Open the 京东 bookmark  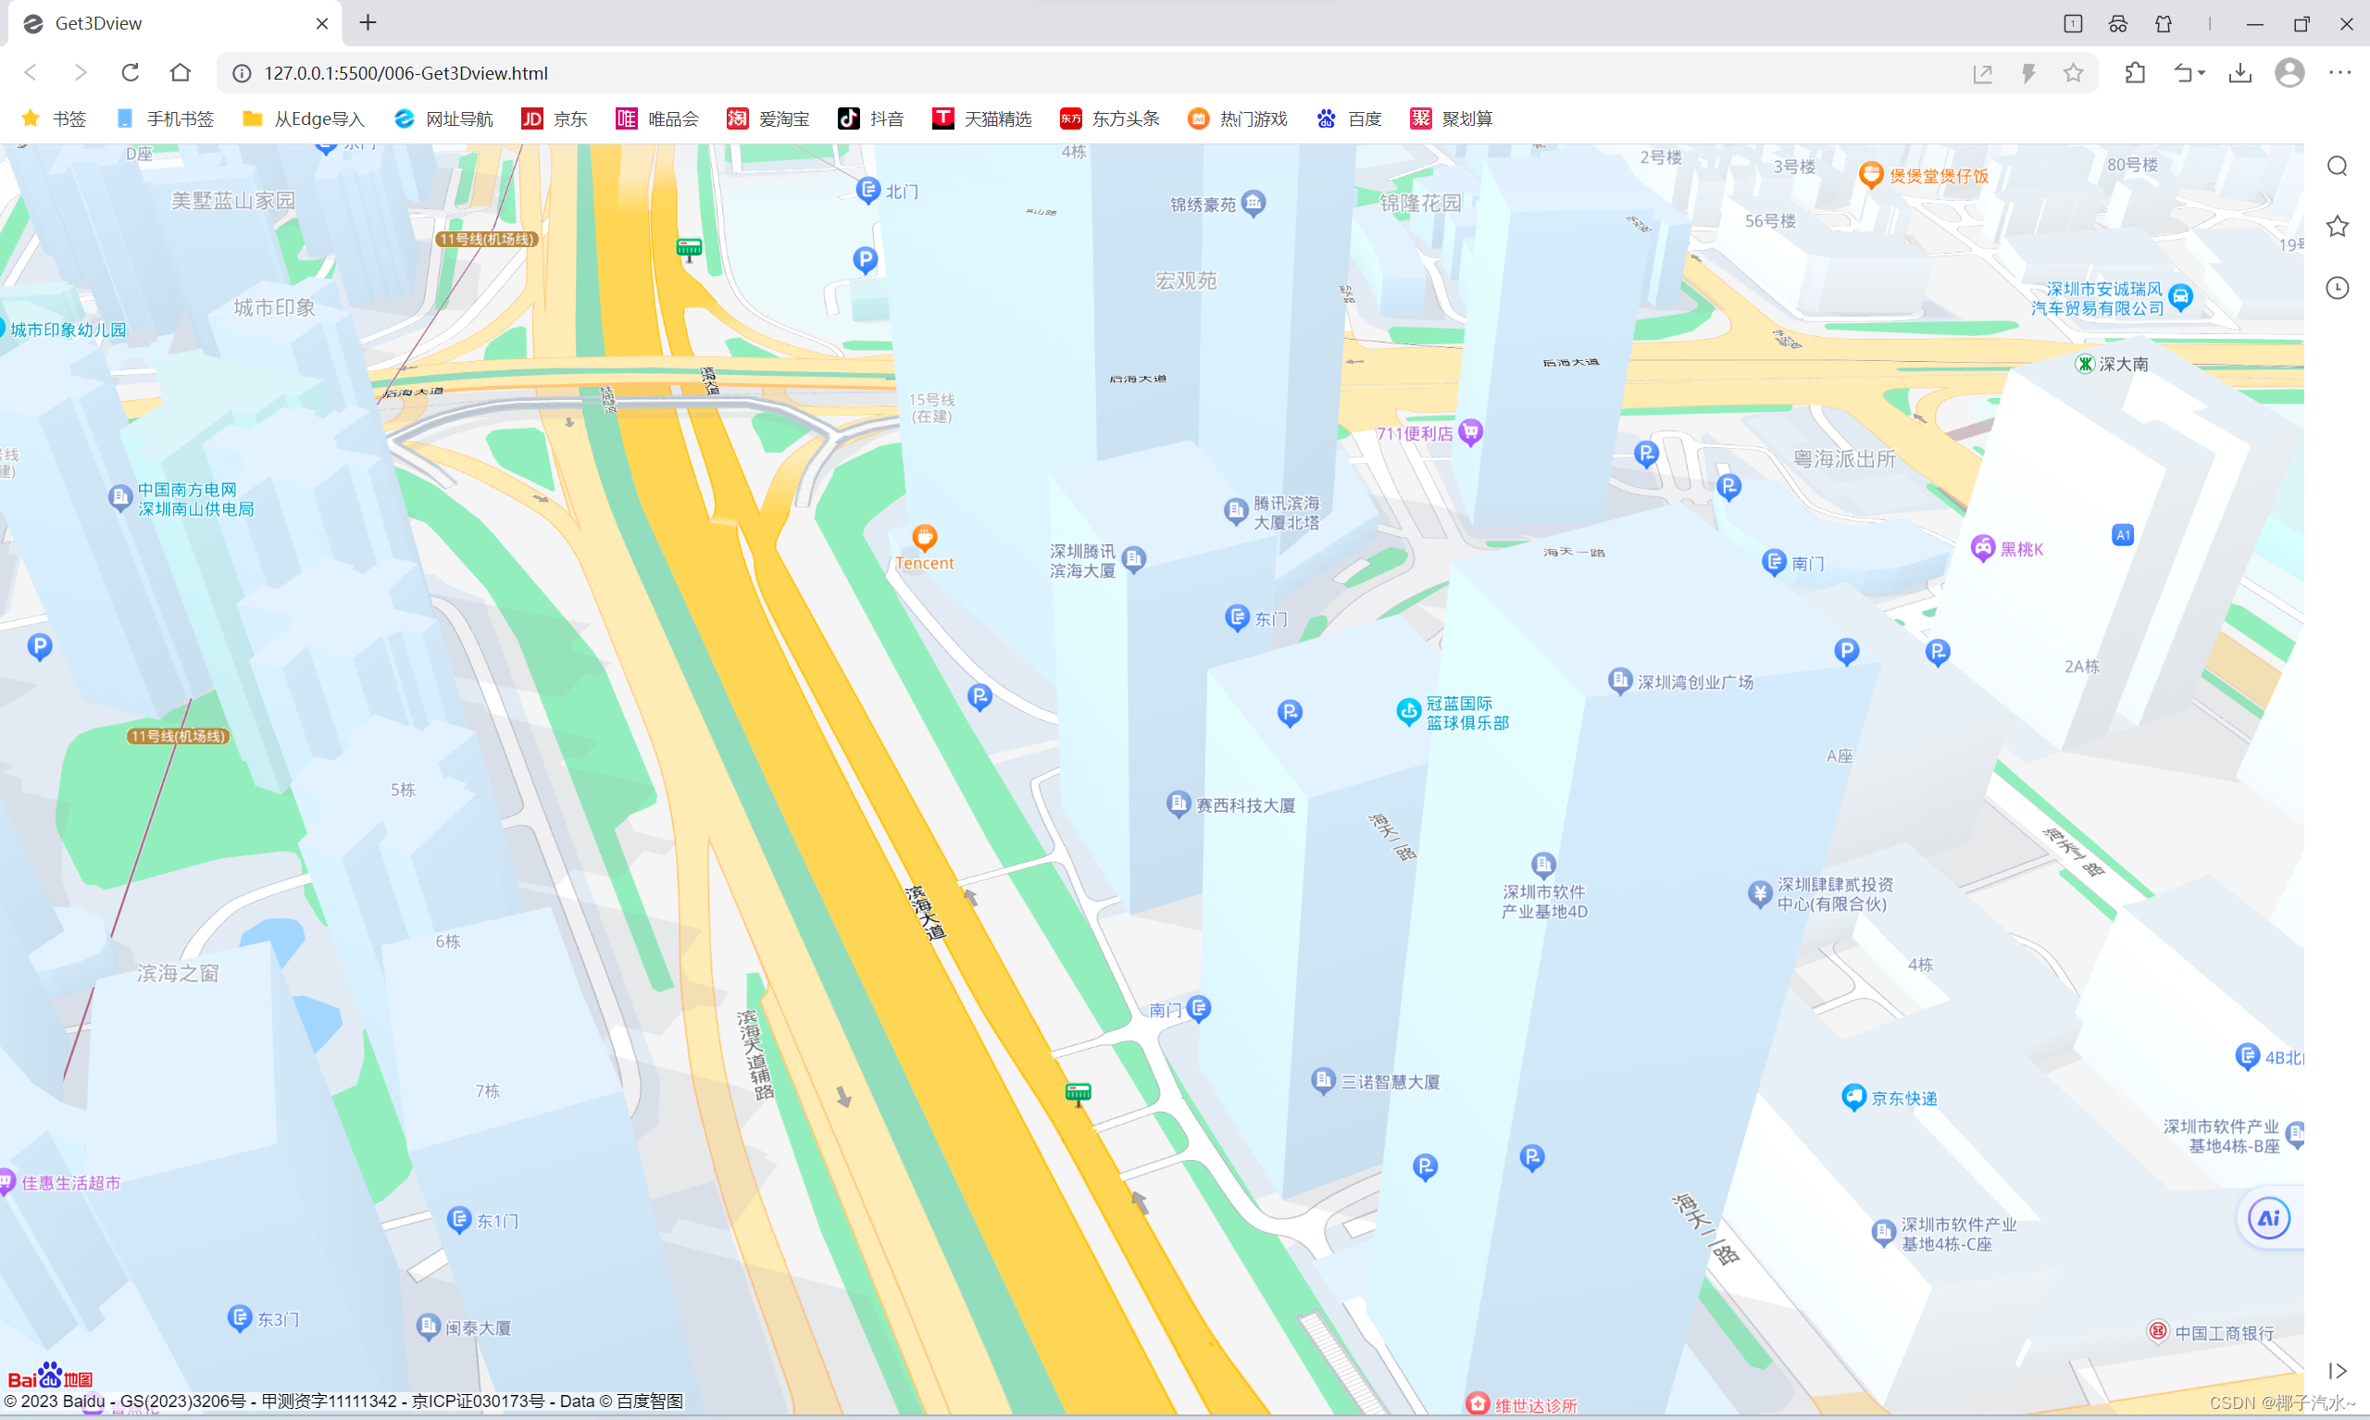(555, 118)
